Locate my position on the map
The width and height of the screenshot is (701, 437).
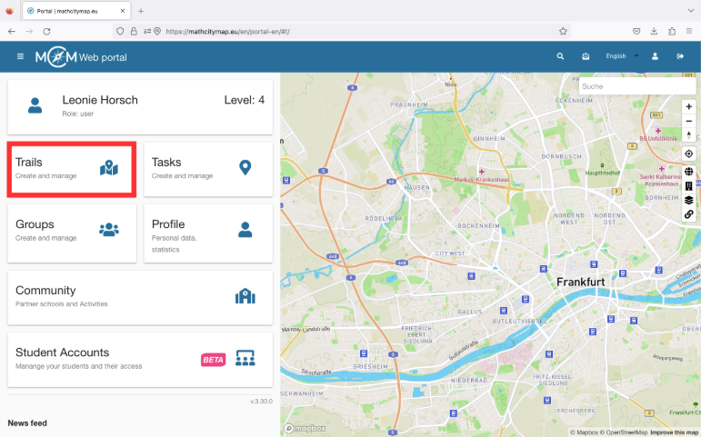(688, 154)
